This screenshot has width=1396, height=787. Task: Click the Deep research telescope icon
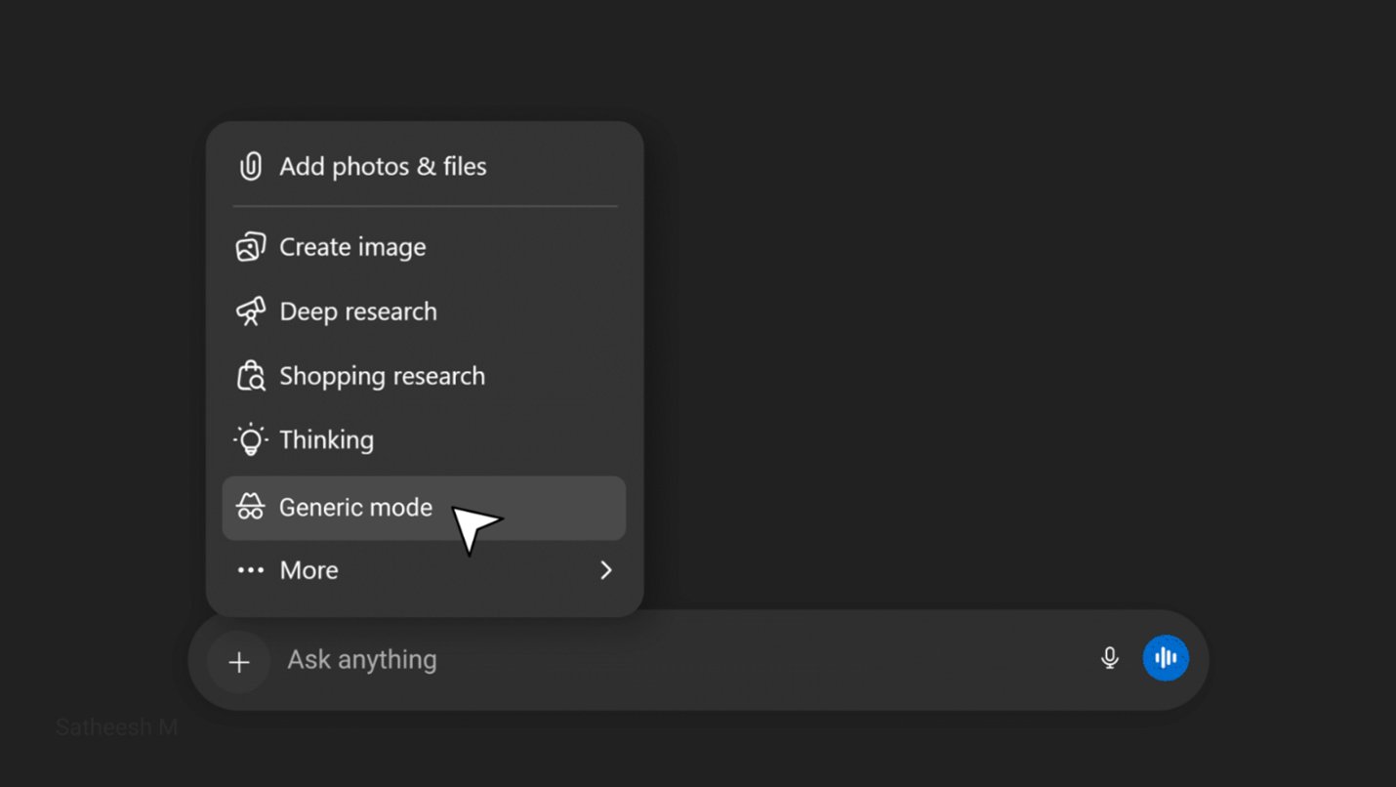click(x=251, y=311)
